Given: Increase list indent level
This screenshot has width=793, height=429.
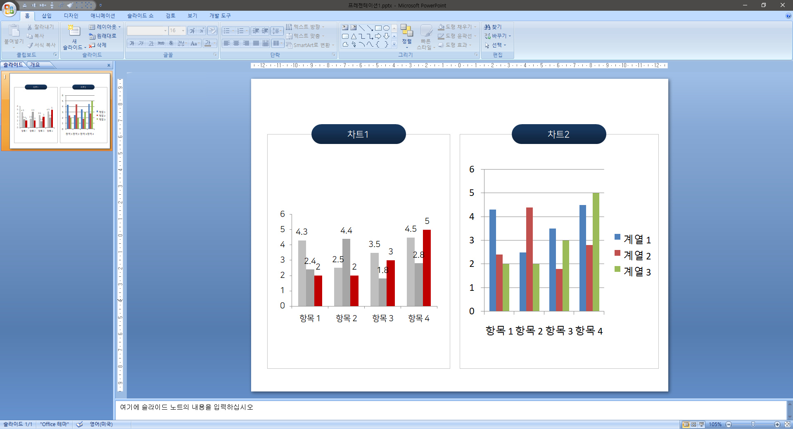Looking at the screenshot, I should (265, 31).
